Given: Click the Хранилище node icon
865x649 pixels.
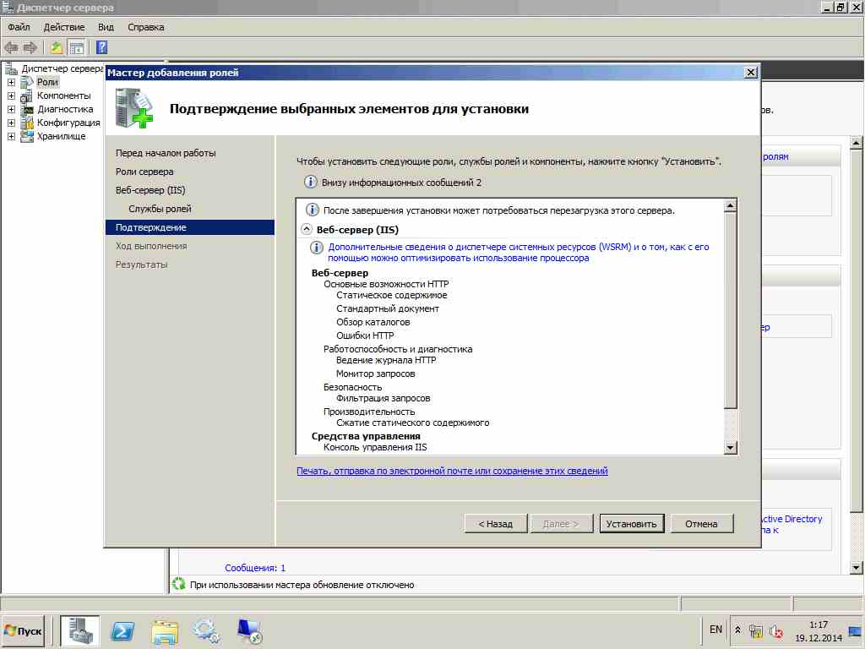Looking at the screenshot, I should 26,136.
